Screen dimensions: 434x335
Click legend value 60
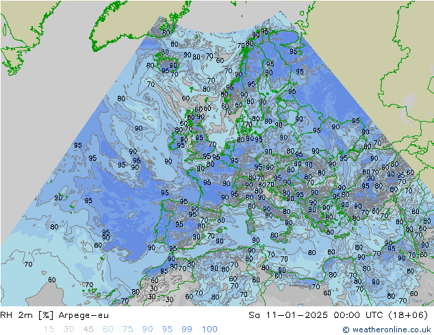click(108, 330)
